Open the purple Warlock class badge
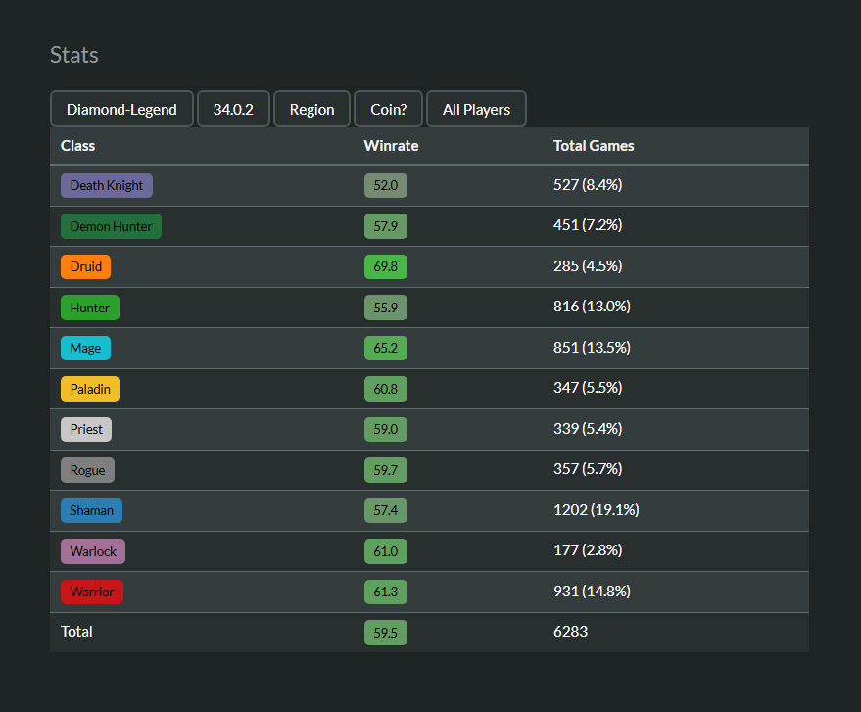861x712 pixels. pos(93,551)
